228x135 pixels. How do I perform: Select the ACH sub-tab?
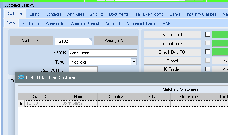[166, 24]
